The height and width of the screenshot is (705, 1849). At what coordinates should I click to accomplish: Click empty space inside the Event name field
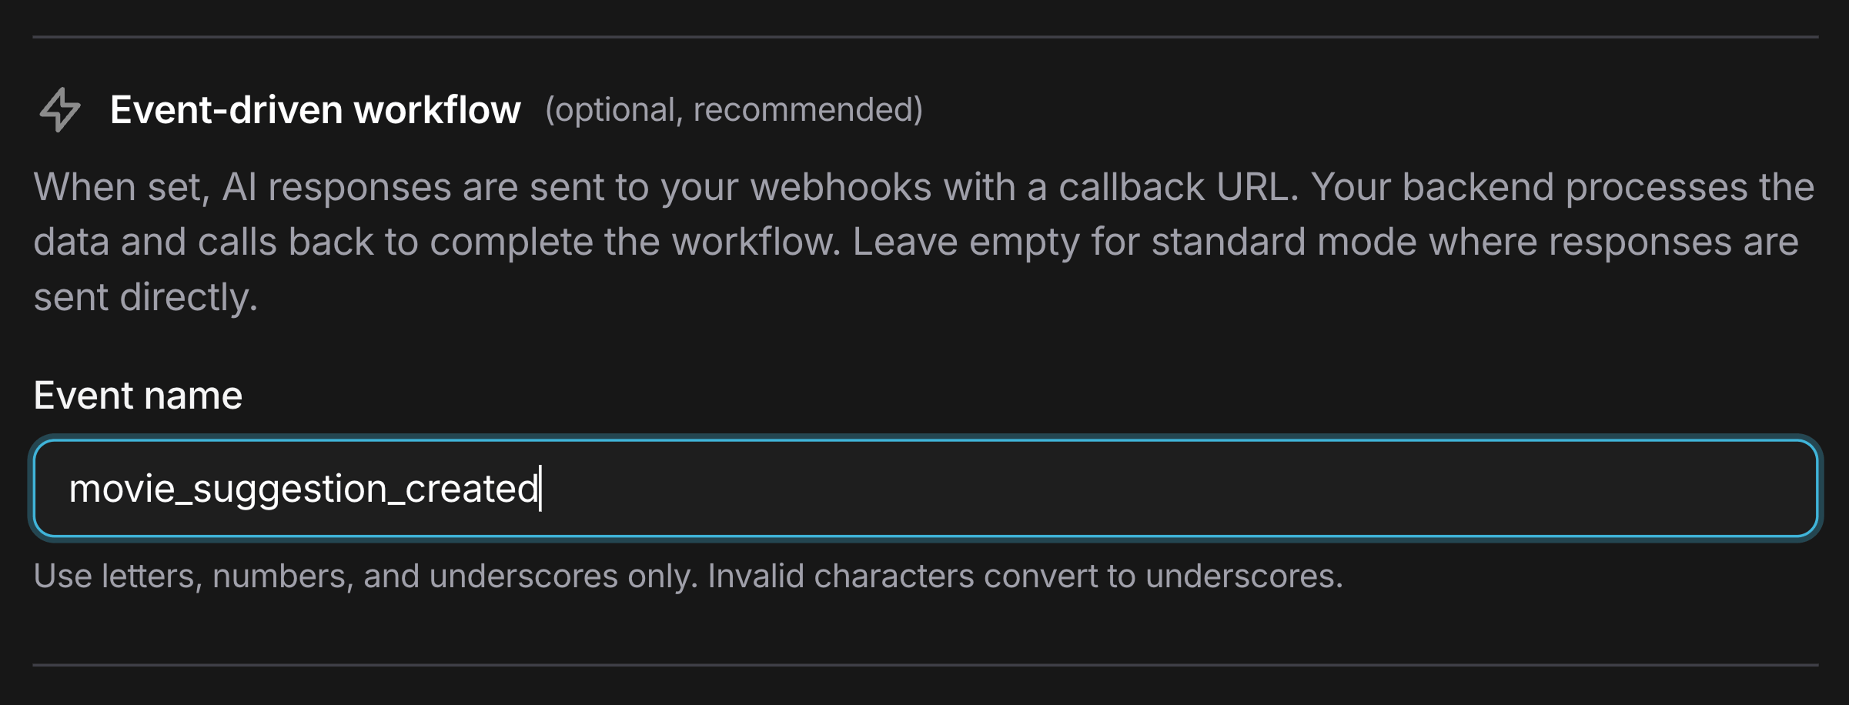(1155, 488)
